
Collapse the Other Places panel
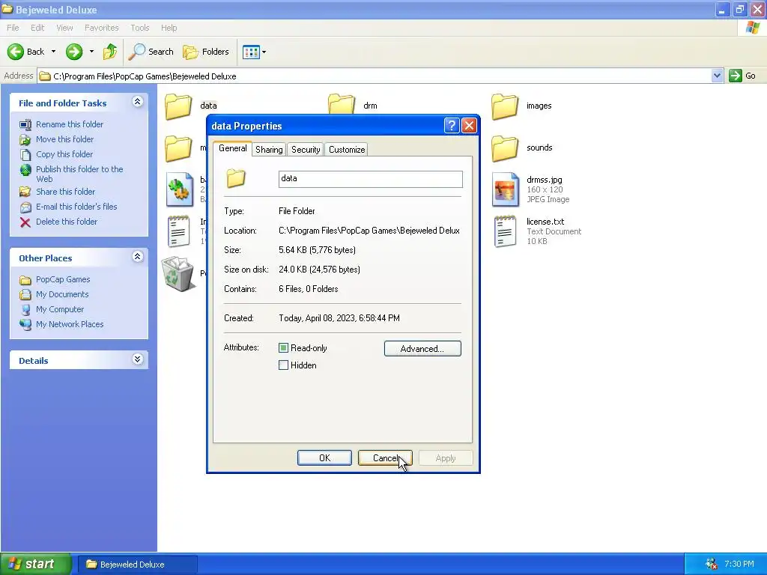[x=138, y=257]
